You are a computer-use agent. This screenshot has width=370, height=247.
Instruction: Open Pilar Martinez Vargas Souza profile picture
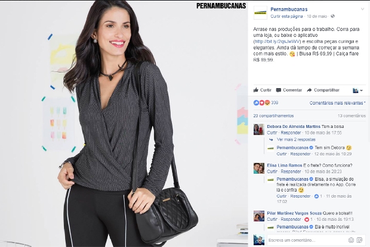259,216
